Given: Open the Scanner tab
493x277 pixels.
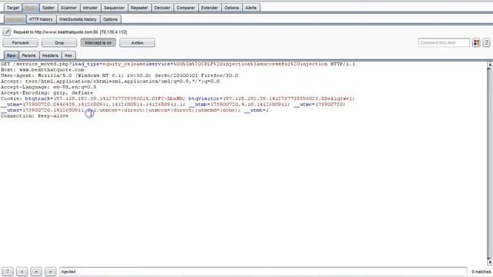Looking at the screenshot, I should click(x=69, y=8).
